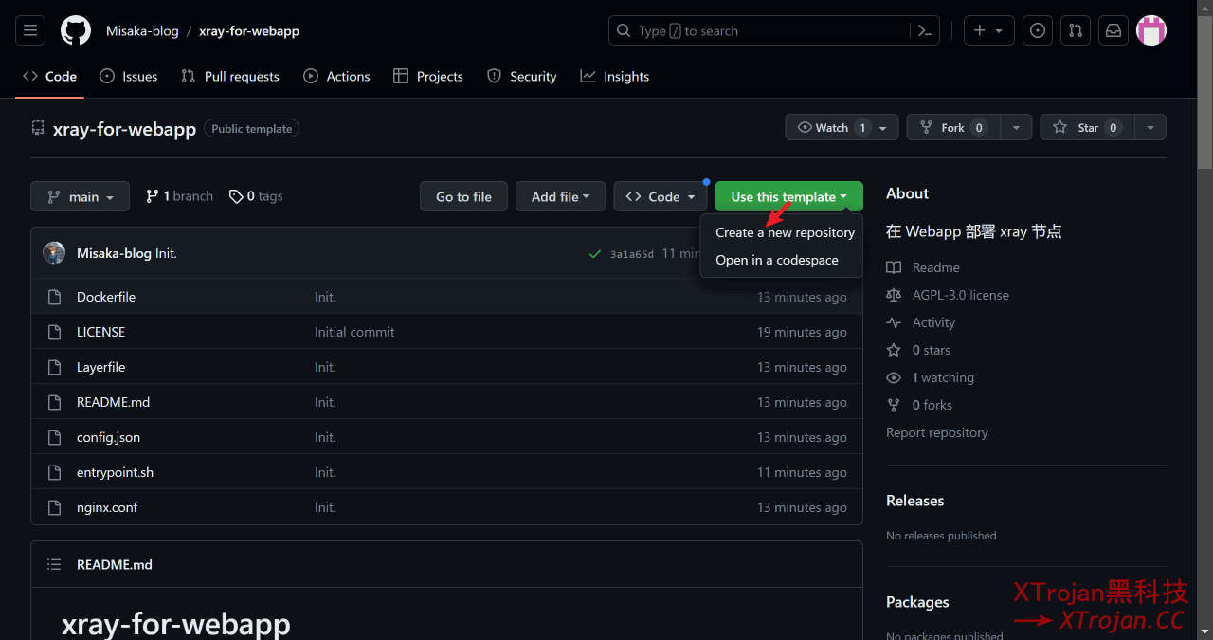This screenshot has width=1213, height=640.
Task: Switch to the Pull requests tab
Action: pos(230,76)
